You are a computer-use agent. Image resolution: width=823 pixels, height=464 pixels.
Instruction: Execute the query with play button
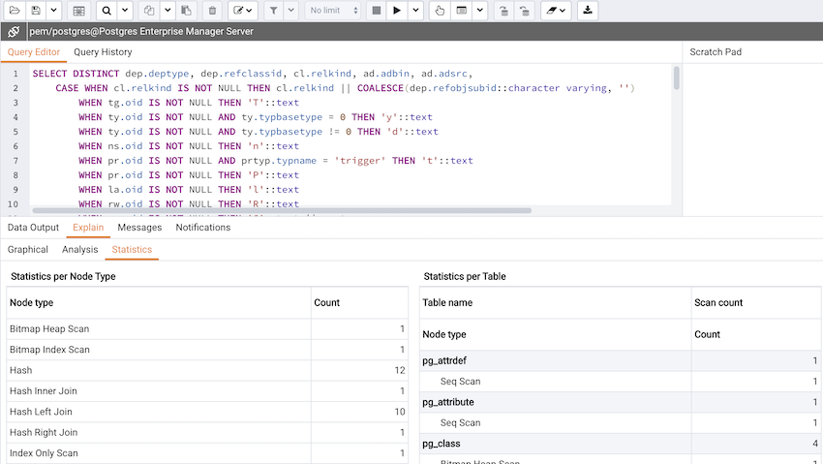(x=397, y=11)
